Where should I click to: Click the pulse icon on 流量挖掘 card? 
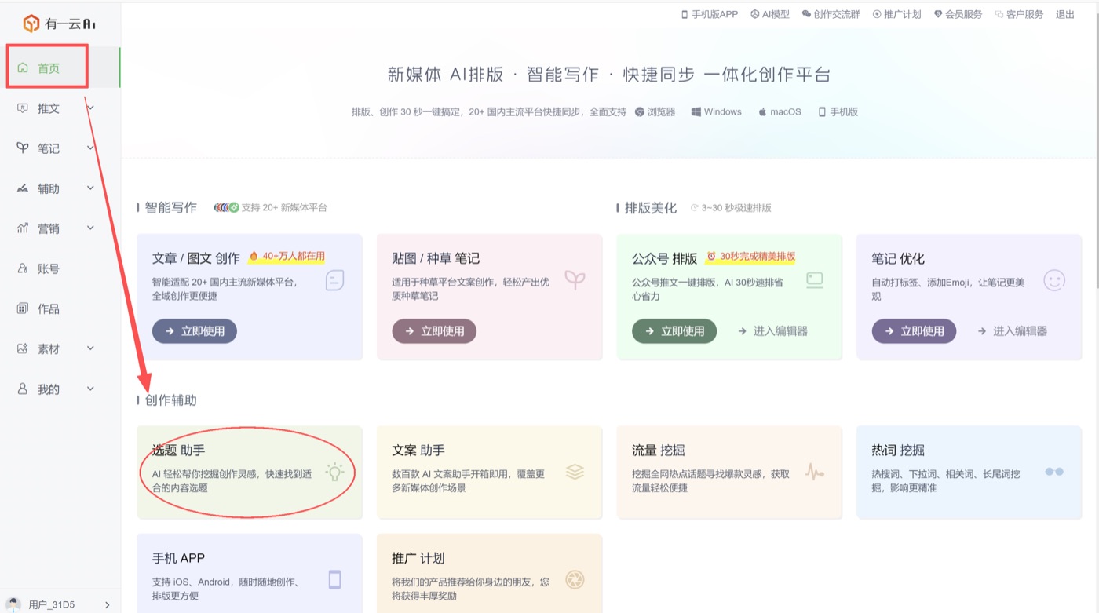(815, 472)
